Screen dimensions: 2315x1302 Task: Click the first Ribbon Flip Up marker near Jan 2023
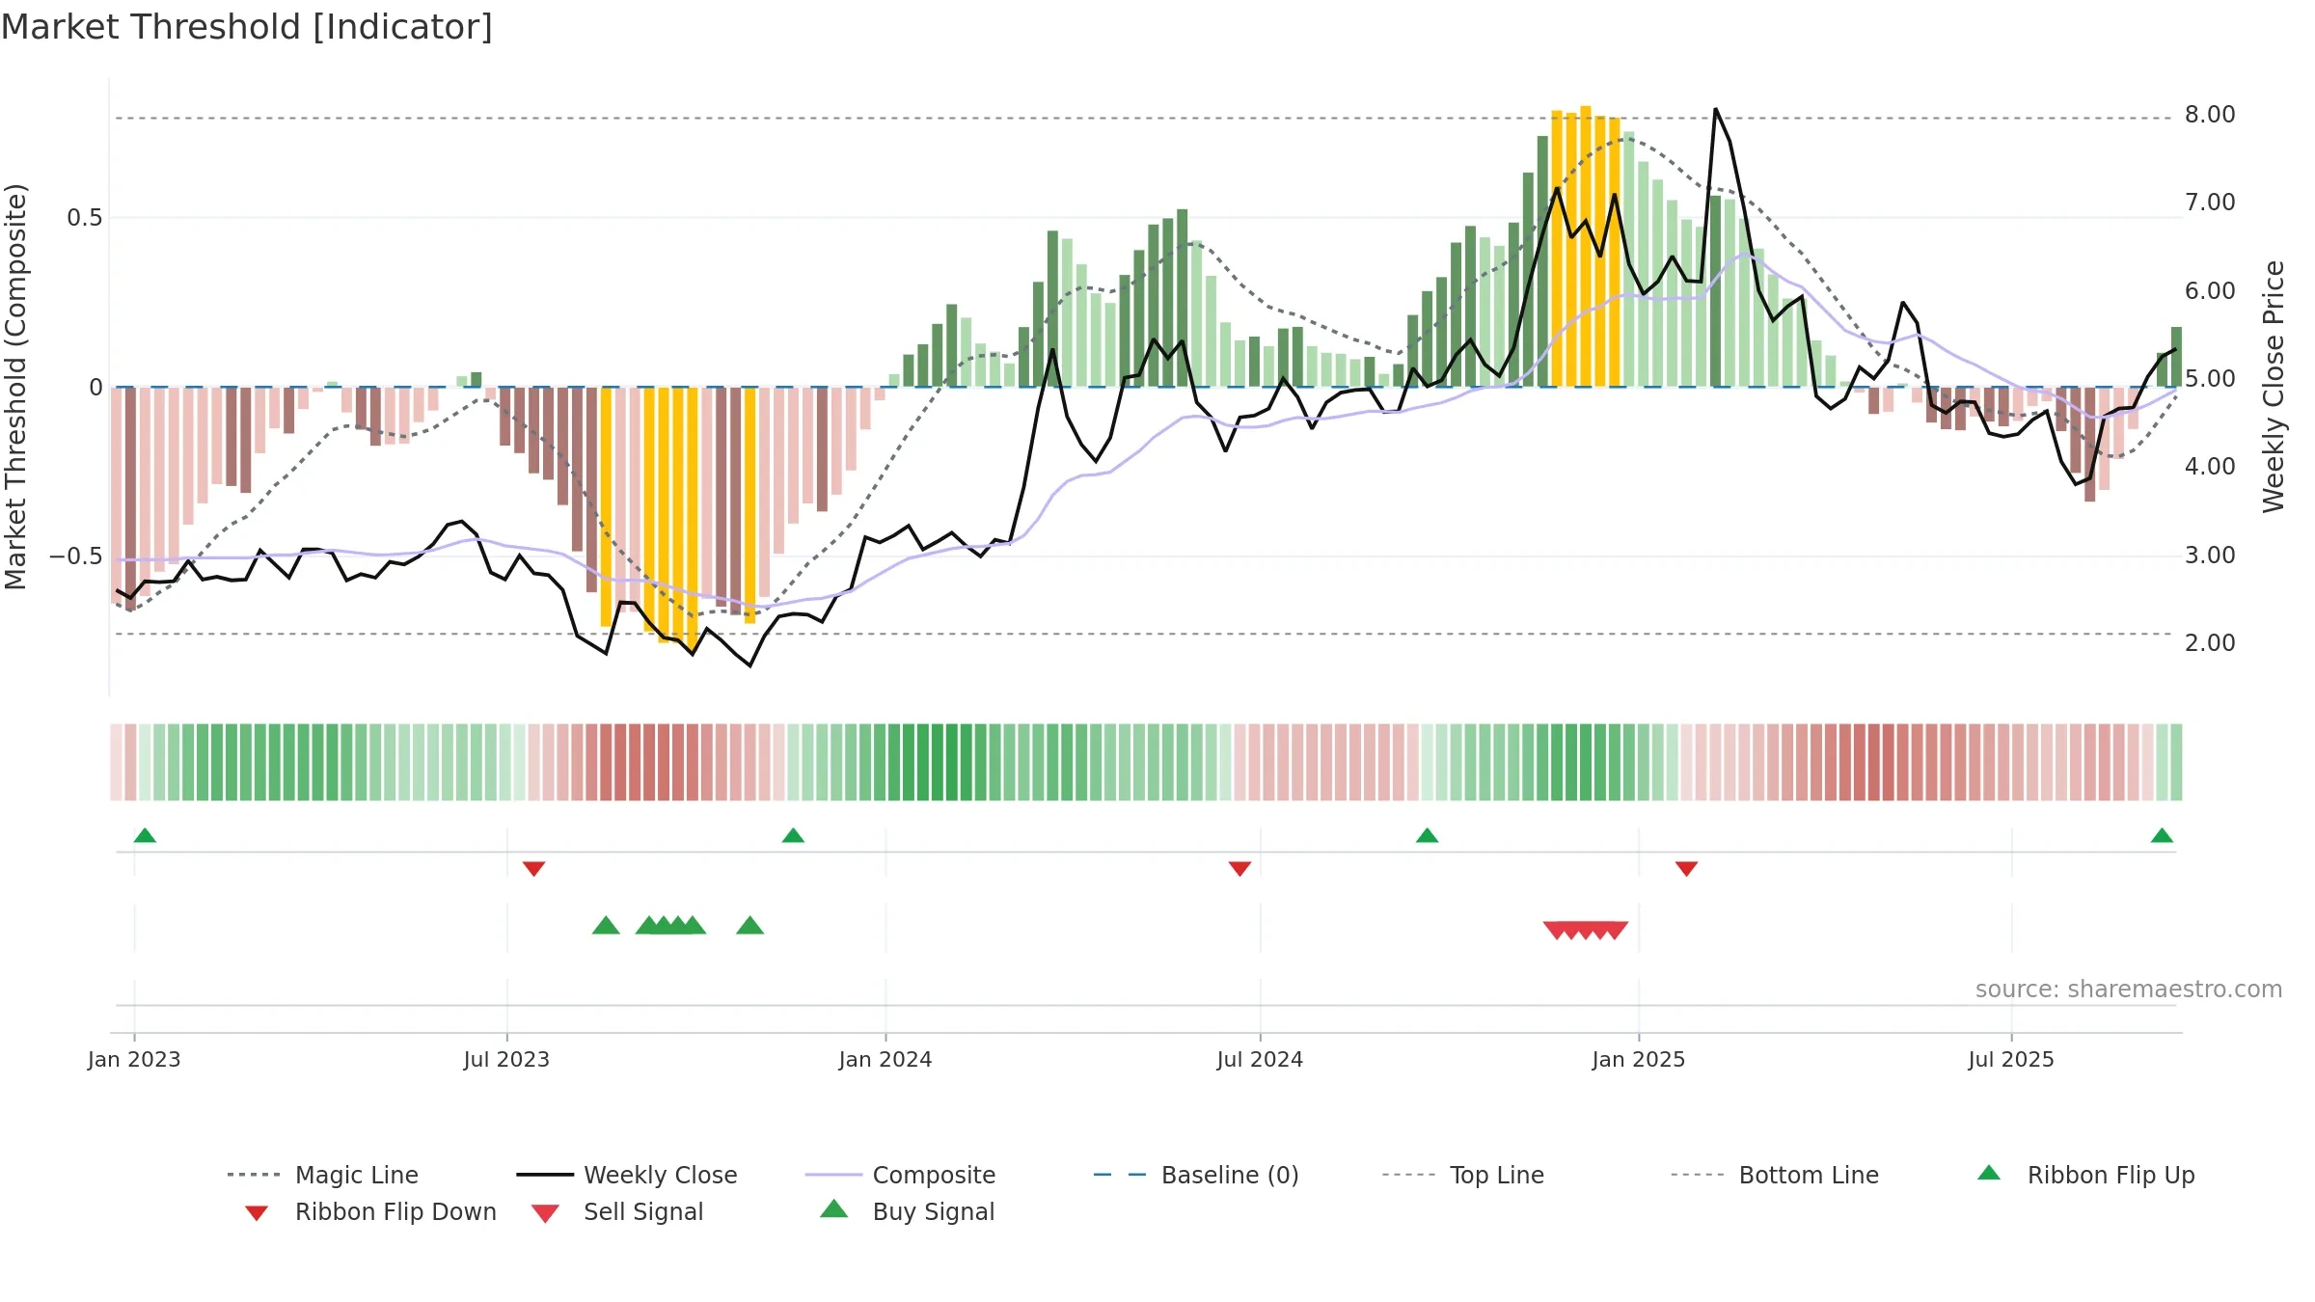(145, 835)
